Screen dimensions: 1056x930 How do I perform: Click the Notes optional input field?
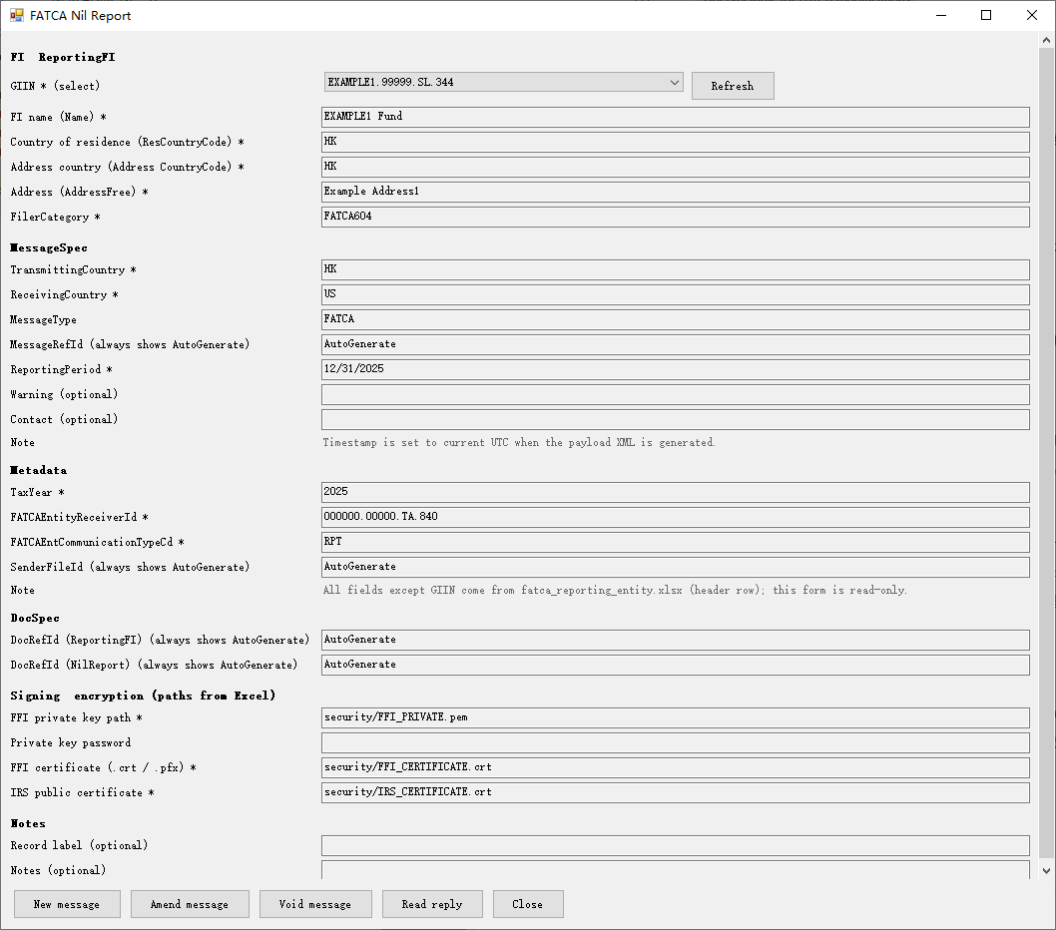pyautogui.click(x=675, y=870)
